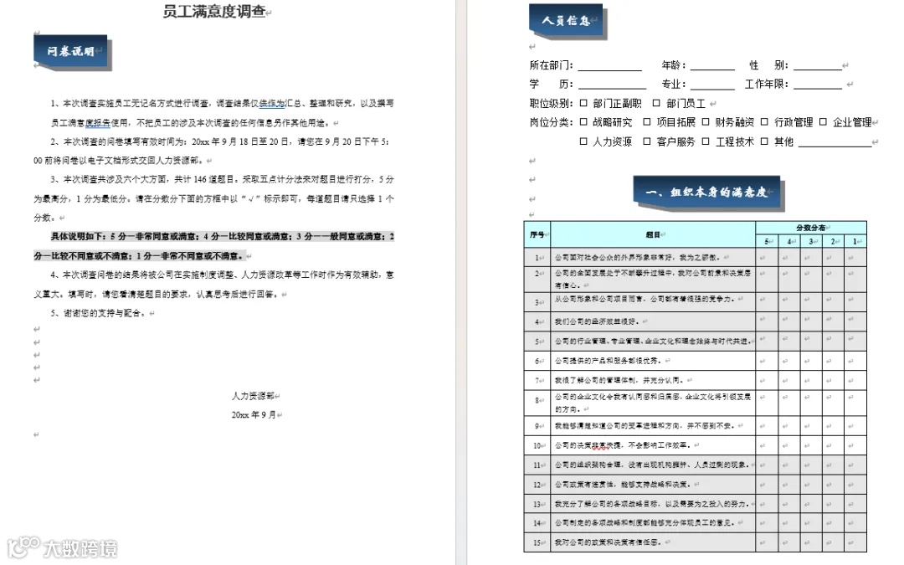The image size is (904, 565).
Task: Click question 4 text 我们公司的经济效益很好
Action: coord(597,321)
